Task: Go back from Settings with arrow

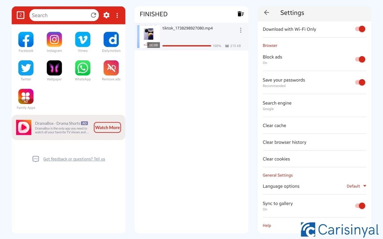Action: [267, 12]
